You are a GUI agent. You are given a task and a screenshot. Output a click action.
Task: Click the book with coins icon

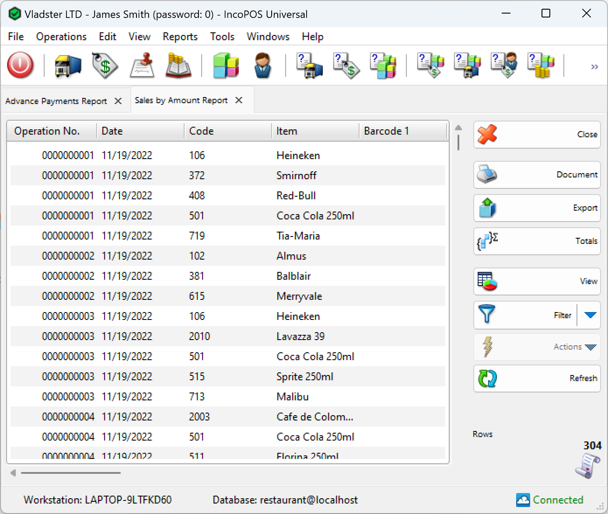[178, 66]
